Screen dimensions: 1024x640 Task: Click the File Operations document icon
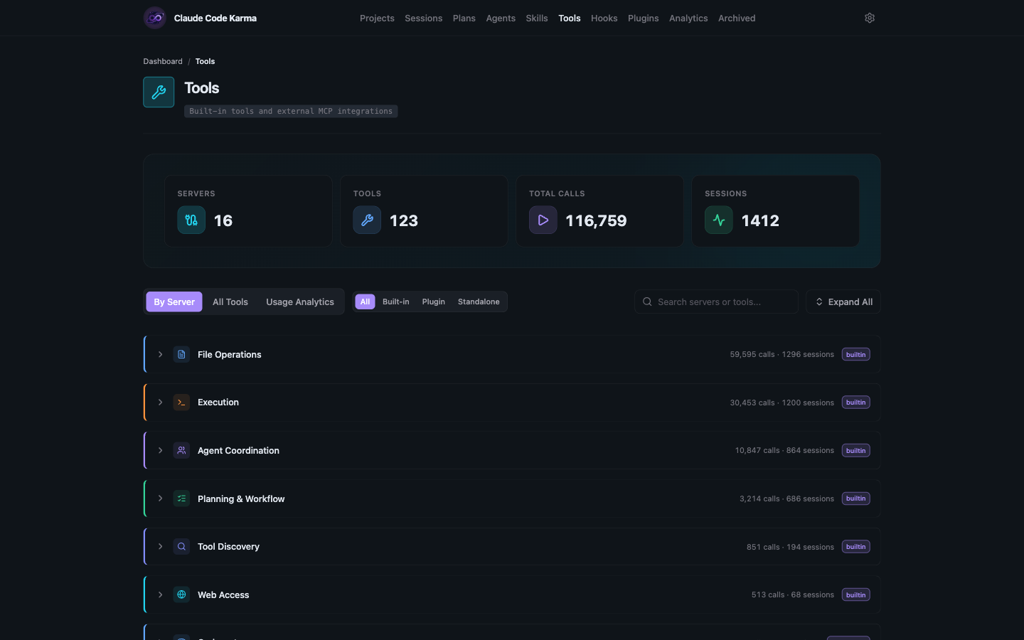click(181, 354)
